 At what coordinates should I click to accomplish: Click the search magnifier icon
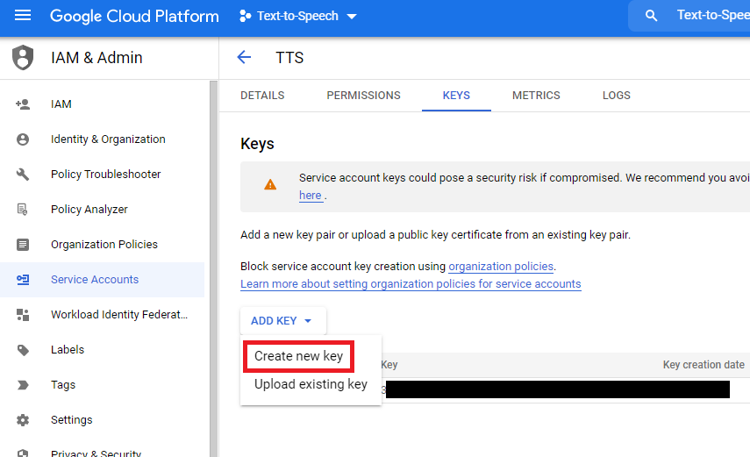(651, 16)
